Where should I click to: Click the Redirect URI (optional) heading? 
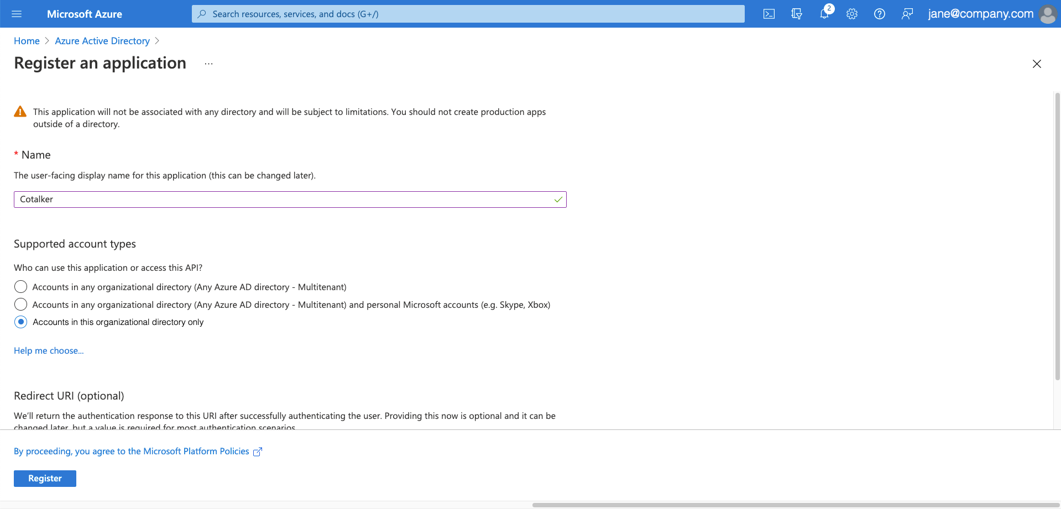(69, 396)
